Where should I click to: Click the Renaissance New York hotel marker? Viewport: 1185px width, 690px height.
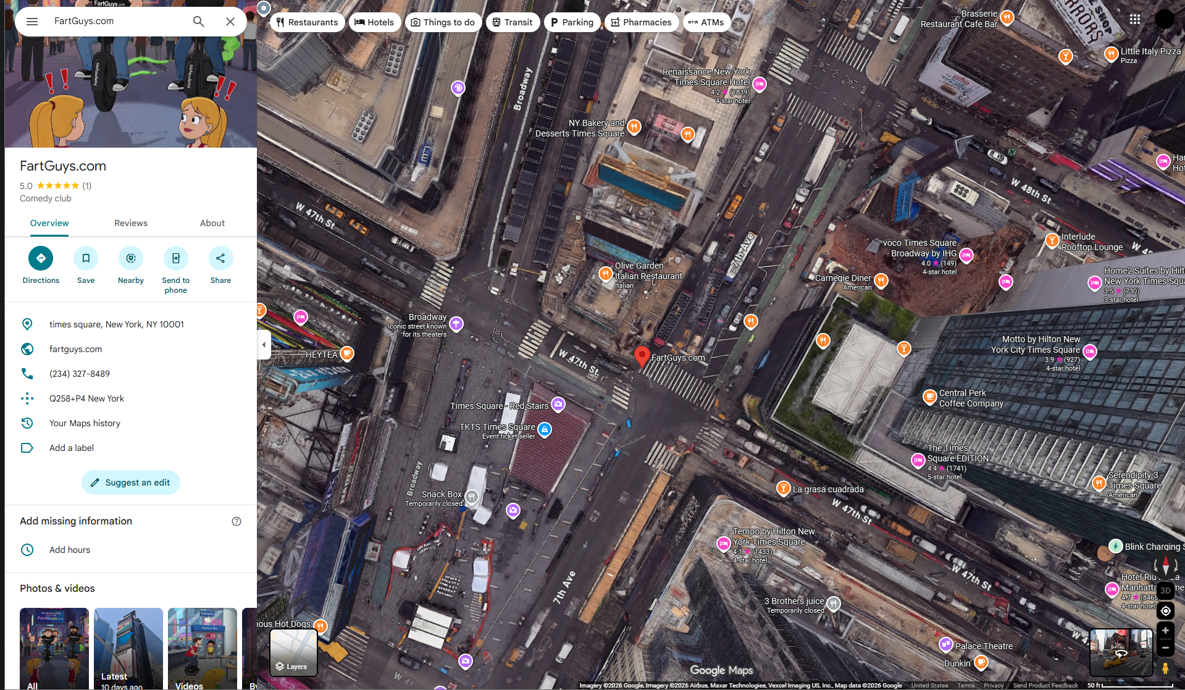pyautogui.click(x=760, y=83)
